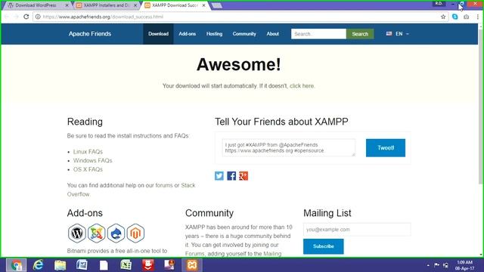484x272 pixels.
Task: Open File Explorer from taskbar
Action: click(60, 265)
